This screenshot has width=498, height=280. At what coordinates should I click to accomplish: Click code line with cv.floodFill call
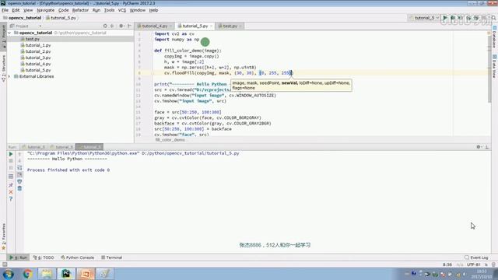click(228, 73)
